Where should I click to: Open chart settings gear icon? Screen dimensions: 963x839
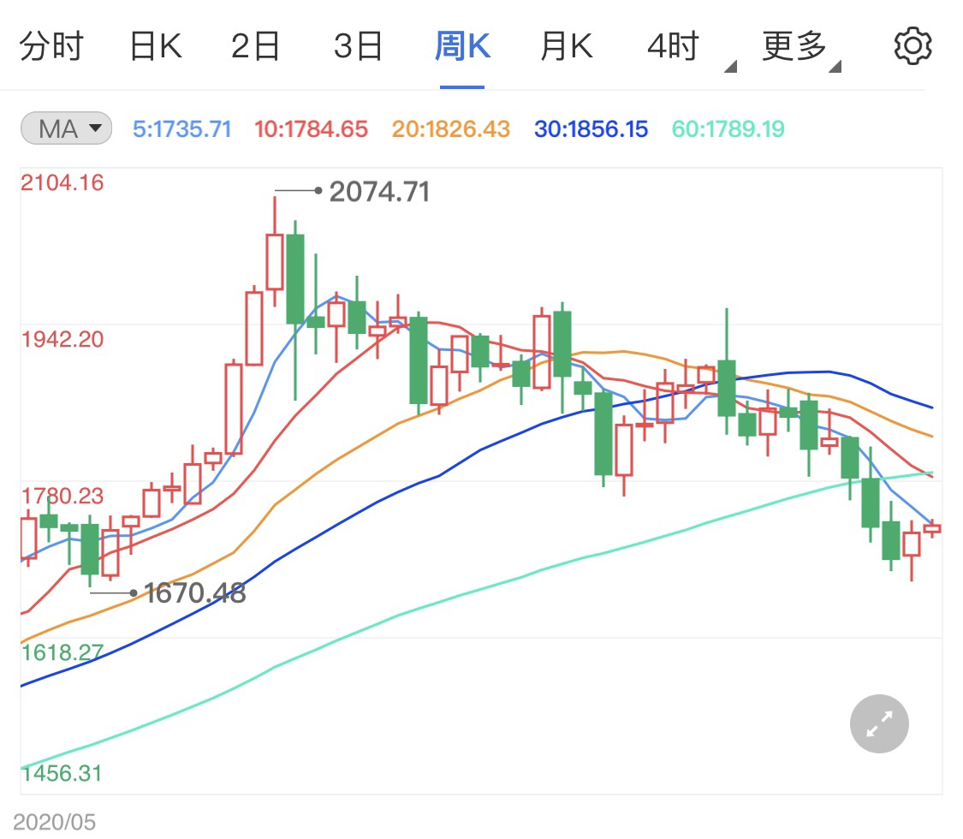(x=912, y=46)
